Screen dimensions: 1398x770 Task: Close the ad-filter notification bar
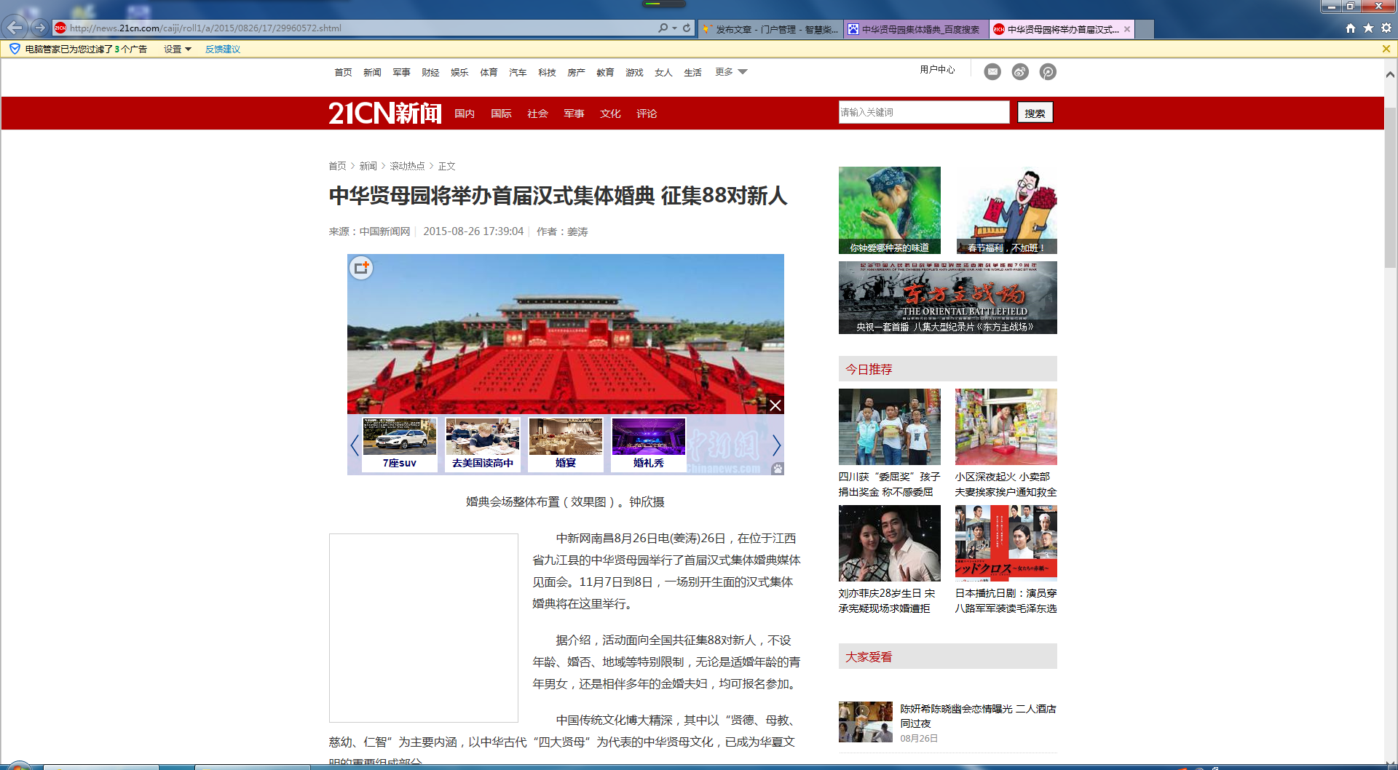click(1386, 49)
